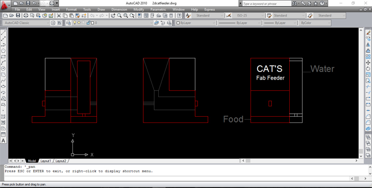Select the Polygon draw tool
Viewport: 372px width, 188px height.
tap(3, 51)
